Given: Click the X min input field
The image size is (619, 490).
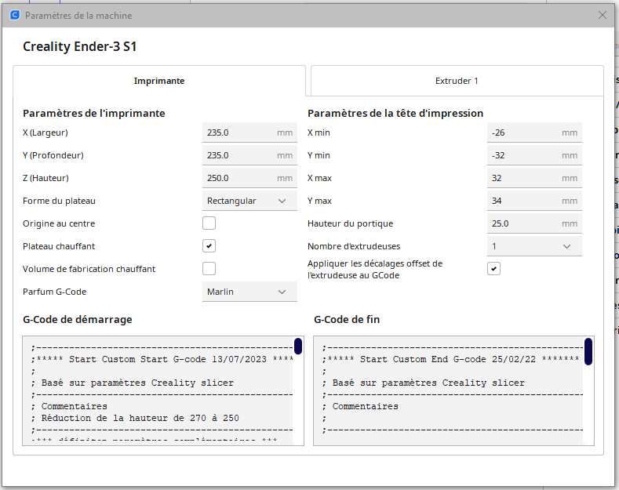Looking at the screenshot, I should pos(534,132).
